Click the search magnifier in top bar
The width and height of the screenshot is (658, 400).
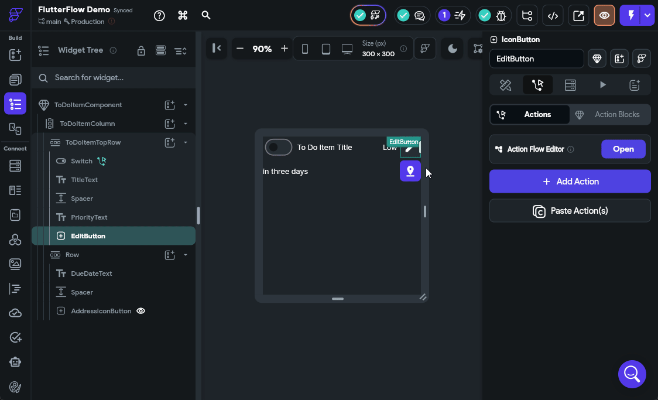point(205,15)
